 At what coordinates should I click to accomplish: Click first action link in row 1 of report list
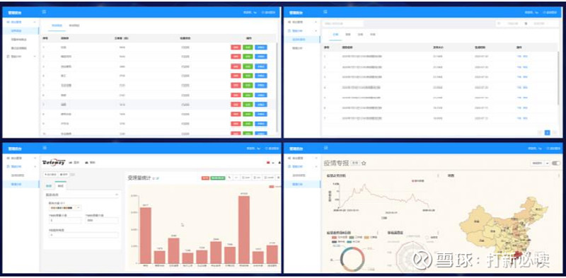pos(519,57)
